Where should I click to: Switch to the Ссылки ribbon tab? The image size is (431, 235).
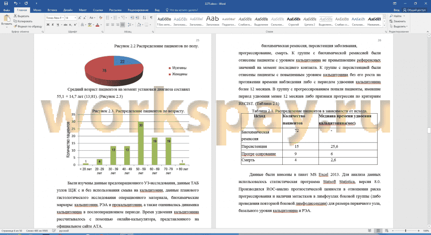pos(98,10)
